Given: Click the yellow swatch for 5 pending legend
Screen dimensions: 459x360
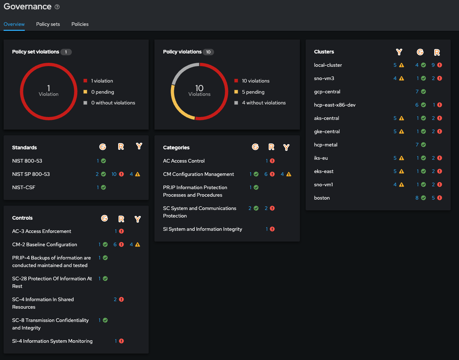Looking at the screenshot, I should 236,92.
